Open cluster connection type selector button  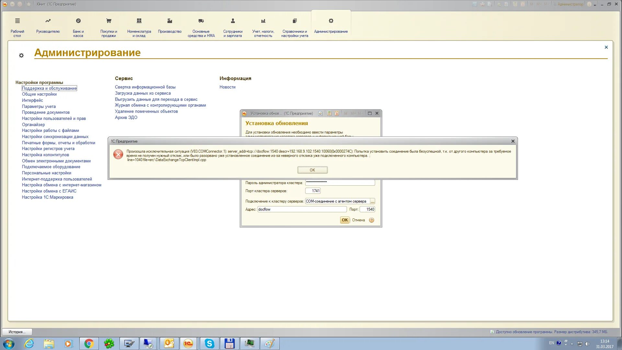[x=372, y=201]
